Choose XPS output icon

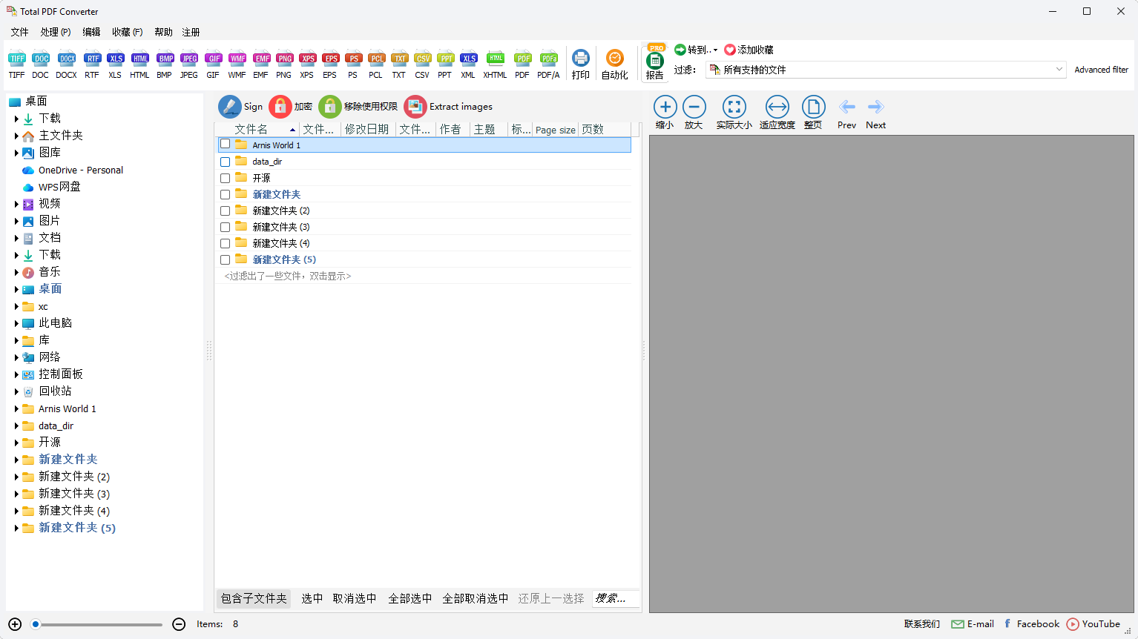[x=307, y=64]
